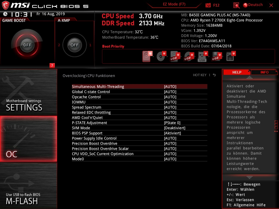Click the clock icon beside the time
This screenshot has width=279, height=209.
pos(5,14)
